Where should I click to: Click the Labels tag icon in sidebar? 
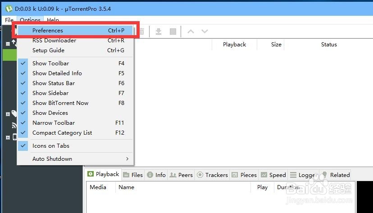point(14,113)
